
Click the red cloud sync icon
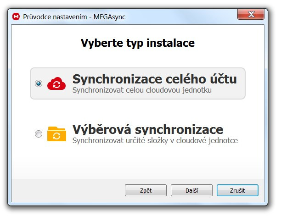point(56,83)
